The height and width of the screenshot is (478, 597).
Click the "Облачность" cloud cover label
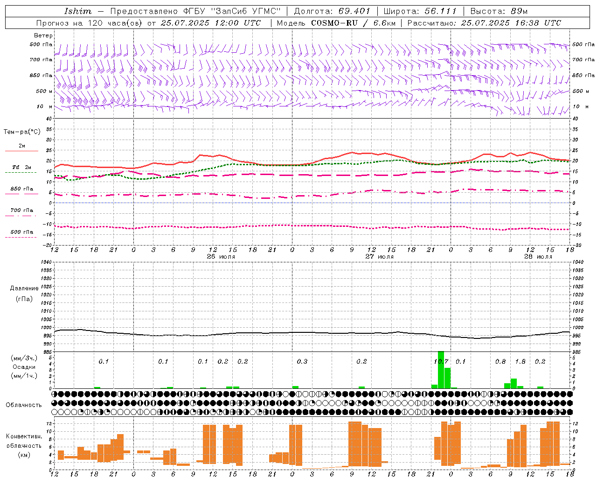point(24,405)
